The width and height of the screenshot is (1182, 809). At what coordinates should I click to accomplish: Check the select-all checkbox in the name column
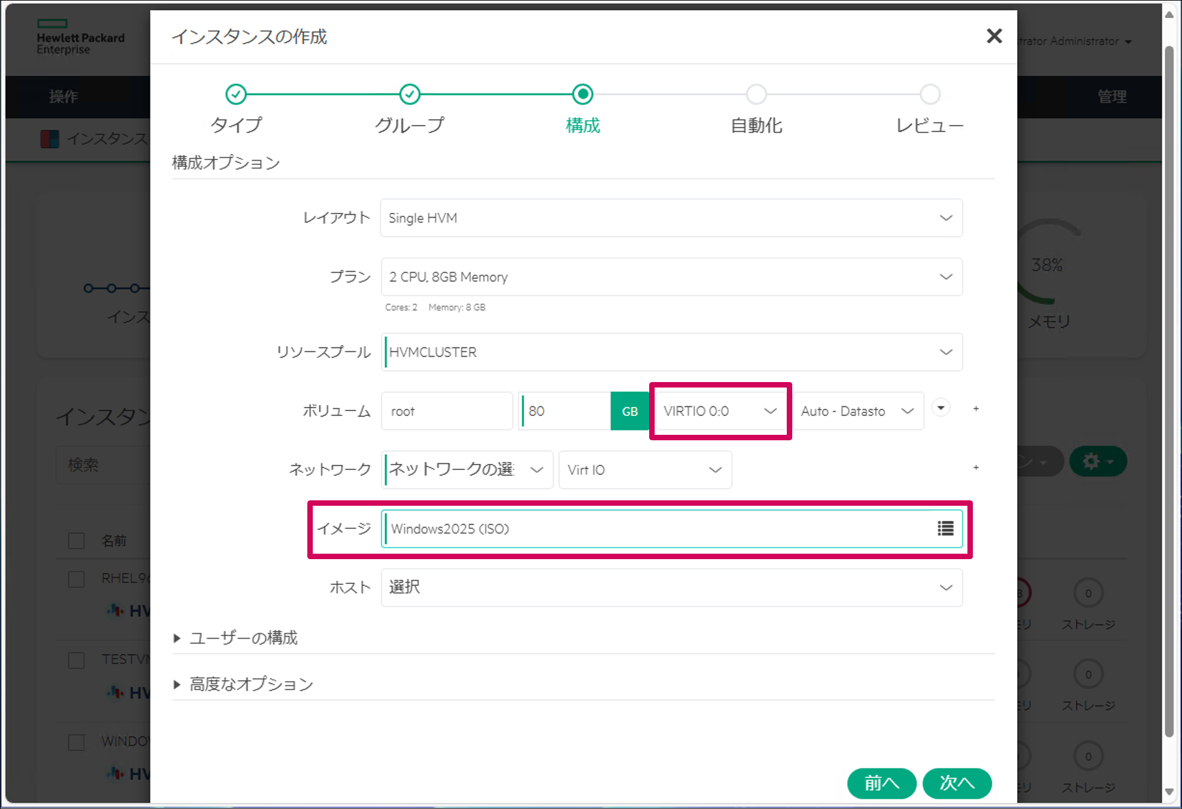click(x=76, y=540)
